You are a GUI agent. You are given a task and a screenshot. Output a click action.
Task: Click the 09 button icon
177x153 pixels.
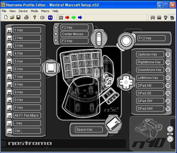pyautogui.click(x=9, y=92)
